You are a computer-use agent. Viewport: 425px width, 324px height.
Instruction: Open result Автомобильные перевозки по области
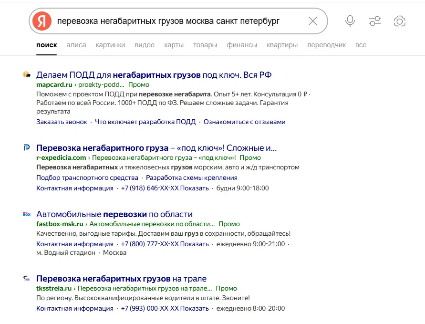click(x=114, y=214)
